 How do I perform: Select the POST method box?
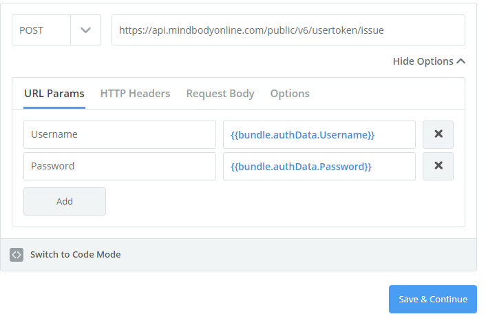click(41, 30)
